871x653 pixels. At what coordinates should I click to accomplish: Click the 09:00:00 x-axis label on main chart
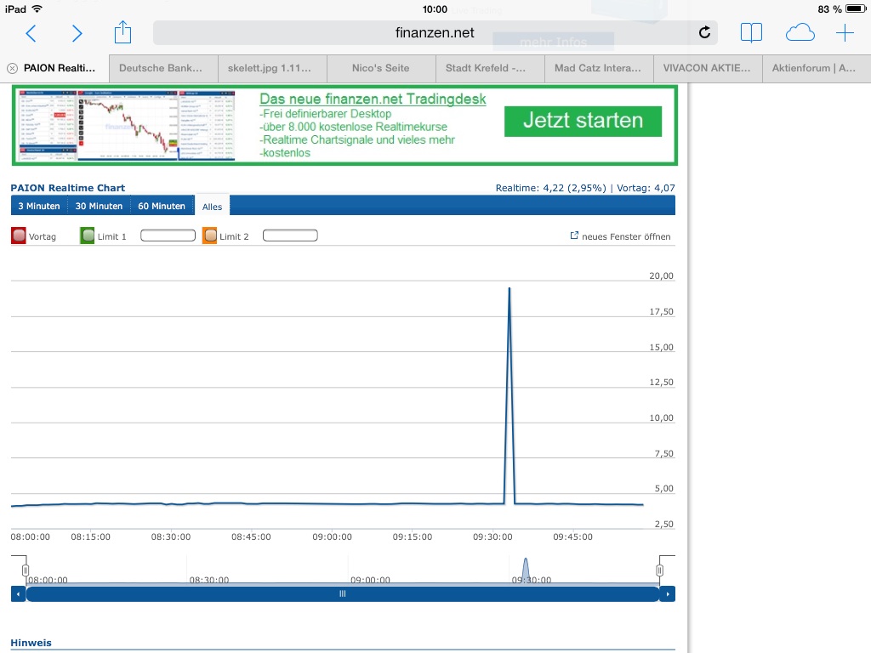[332, 537]
